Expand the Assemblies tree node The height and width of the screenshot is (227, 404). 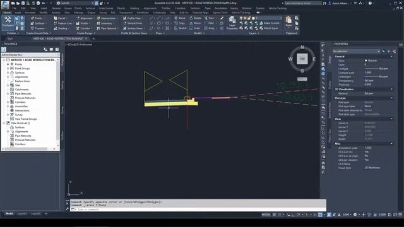tap(8, 107)
